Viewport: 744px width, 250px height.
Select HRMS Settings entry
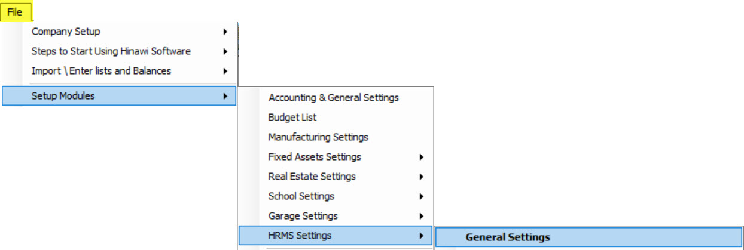coord(300,236)
